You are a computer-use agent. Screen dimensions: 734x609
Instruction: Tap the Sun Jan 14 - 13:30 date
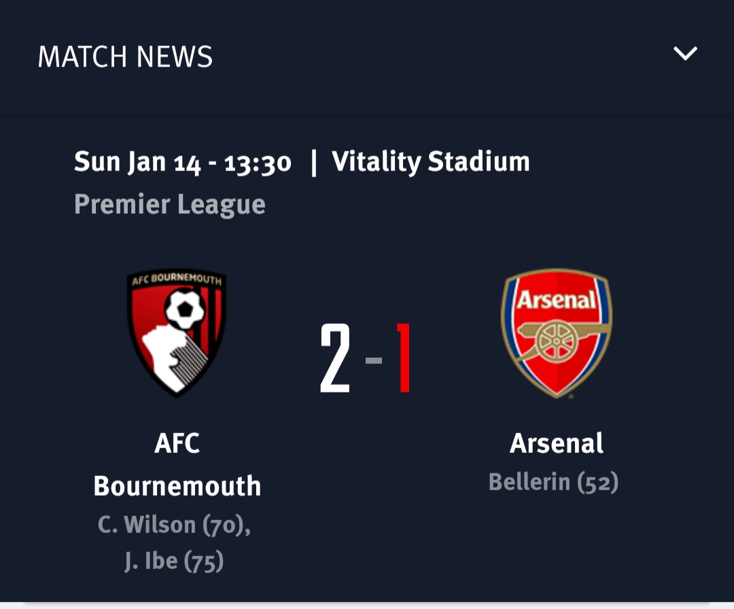[183, 162]
